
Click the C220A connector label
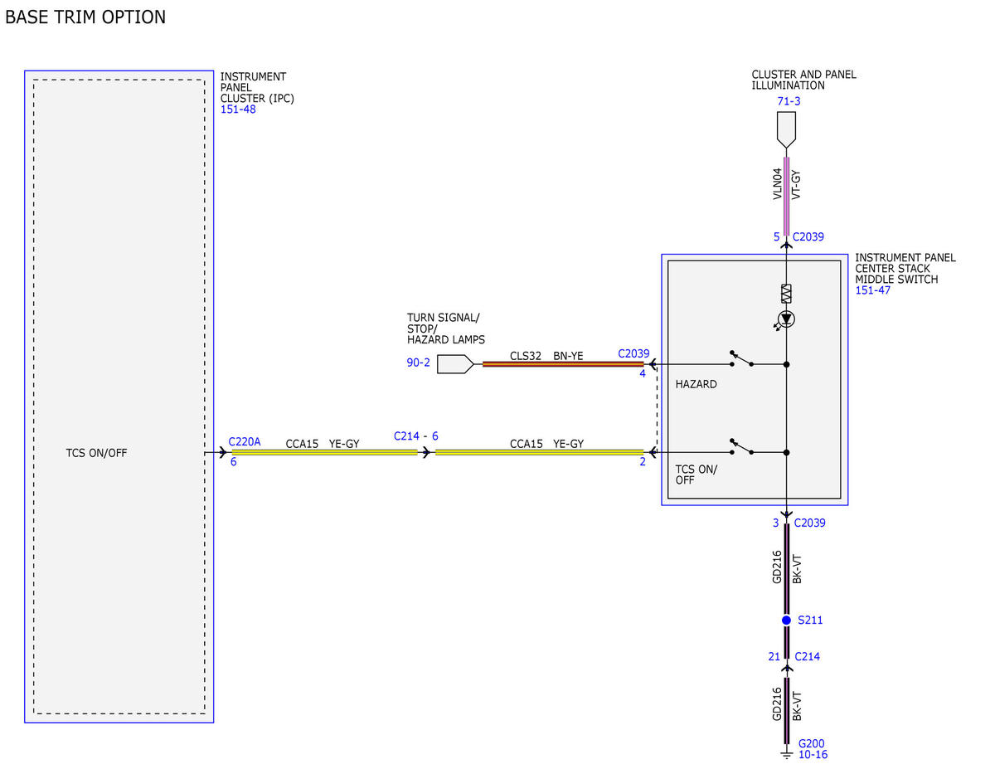pos(245,442)
